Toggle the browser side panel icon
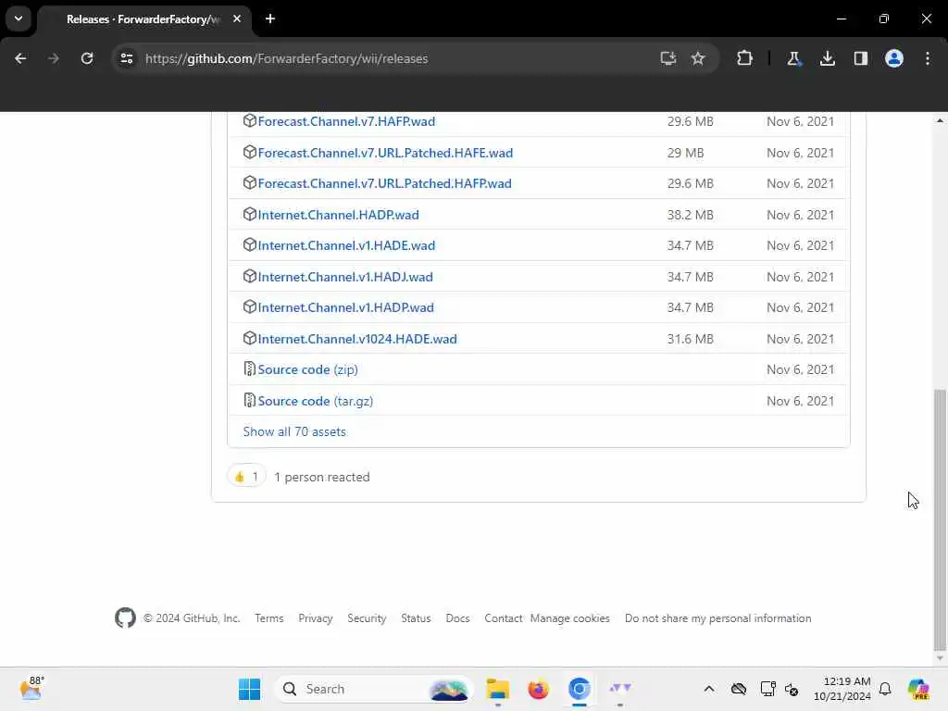The width and height of the screenshot is (948, 711). (860, 58)
